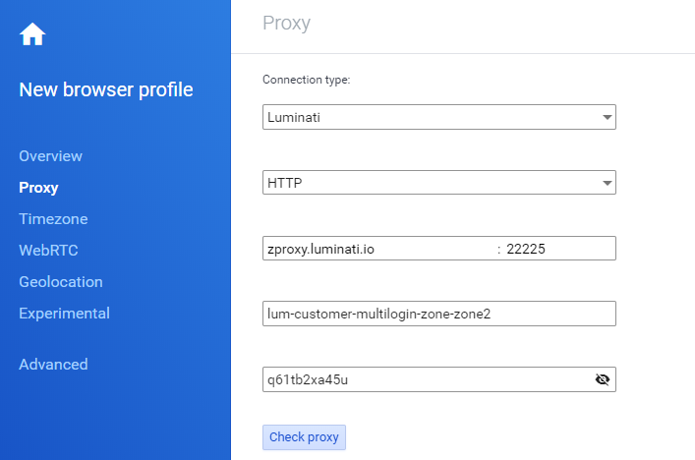Click the port field showing 22225
This screenshot has width=695, height=460.
[x=558, y=249]
